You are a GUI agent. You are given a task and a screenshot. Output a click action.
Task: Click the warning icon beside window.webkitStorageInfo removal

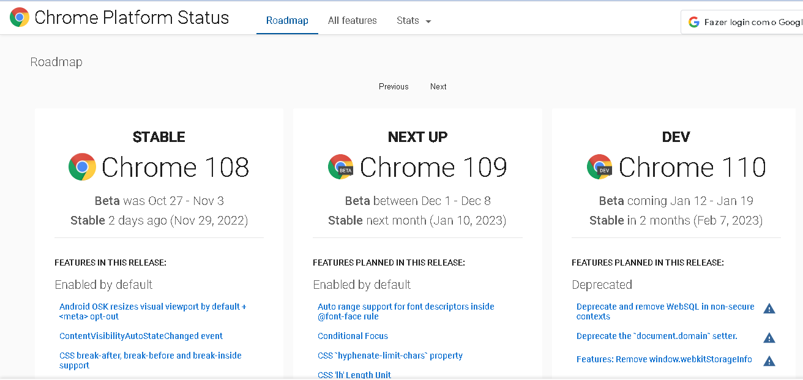point(769,360)
